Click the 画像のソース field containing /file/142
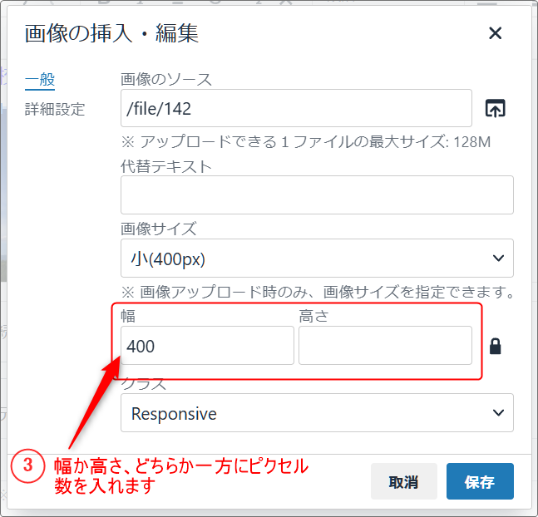Viewport: 538px width, 517px height. tap(296, 108)
